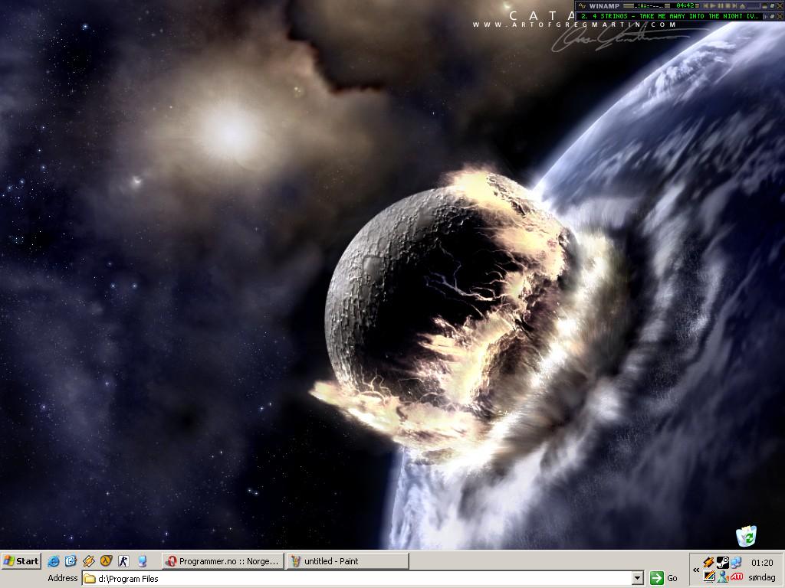Switch to the Programmer.no Opera window
This screenshot has height=588, width=785.
tap(223, 561)
